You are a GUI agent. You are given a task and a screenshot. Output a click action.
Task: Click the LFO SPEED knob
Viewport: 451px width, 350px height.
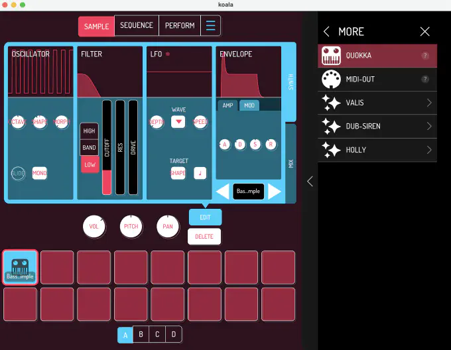point(200,122)
